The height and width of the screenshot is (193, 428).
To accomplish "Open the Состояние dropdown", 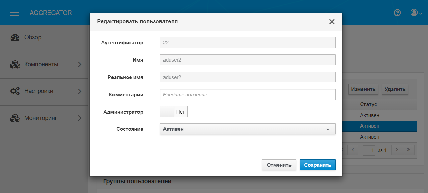I will [248, 129].
